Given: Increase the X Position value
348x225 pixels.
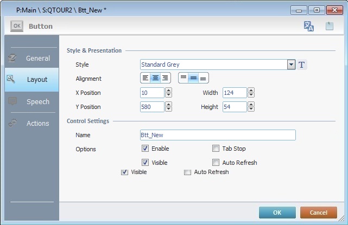Looking at the screenshot, I should (168, 91).
